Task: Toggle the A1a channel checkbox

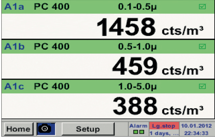Action: point(202,7)
